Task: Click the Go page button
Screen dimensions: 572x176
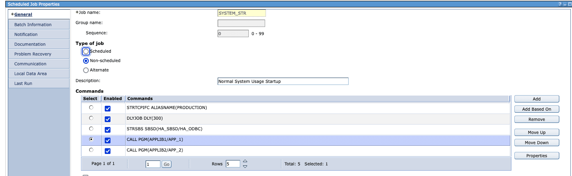Action: [167, 164]
